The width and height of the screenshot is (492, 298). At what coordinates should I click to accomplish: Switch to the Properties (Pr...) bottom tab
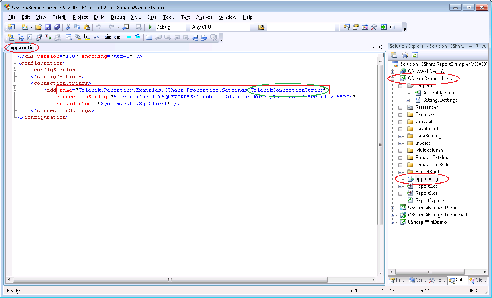(397, 280)
